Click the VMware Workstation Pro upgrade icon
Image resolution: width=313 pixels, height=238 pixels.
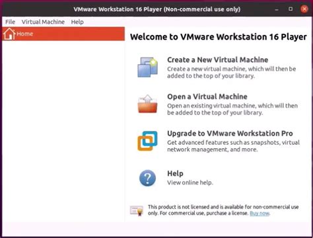[147, 141]
